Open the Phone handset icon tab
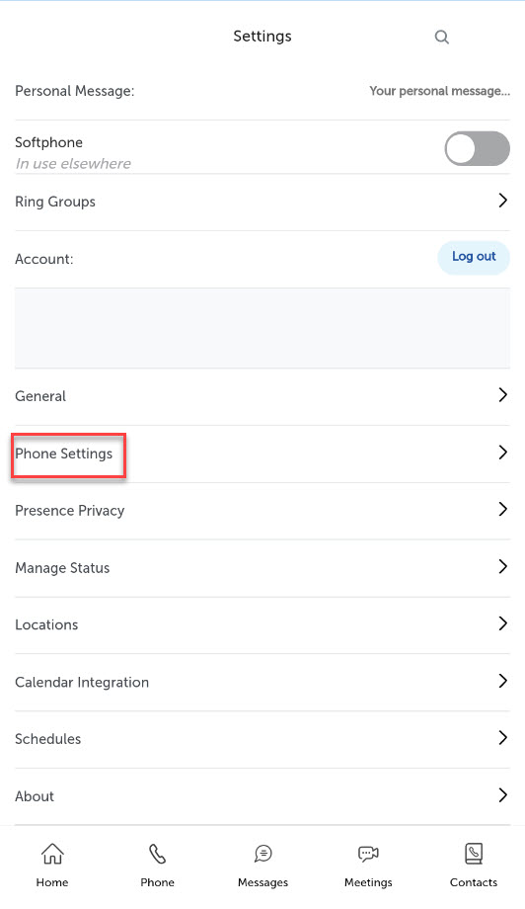Screen dimensions: 525x909 pyautogui.click(x=158, y=854)
